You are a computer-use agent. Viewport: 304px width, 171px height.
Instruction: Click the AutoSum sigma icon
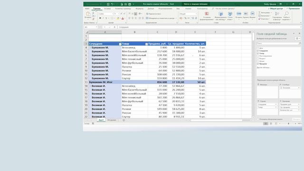(259, 13)
